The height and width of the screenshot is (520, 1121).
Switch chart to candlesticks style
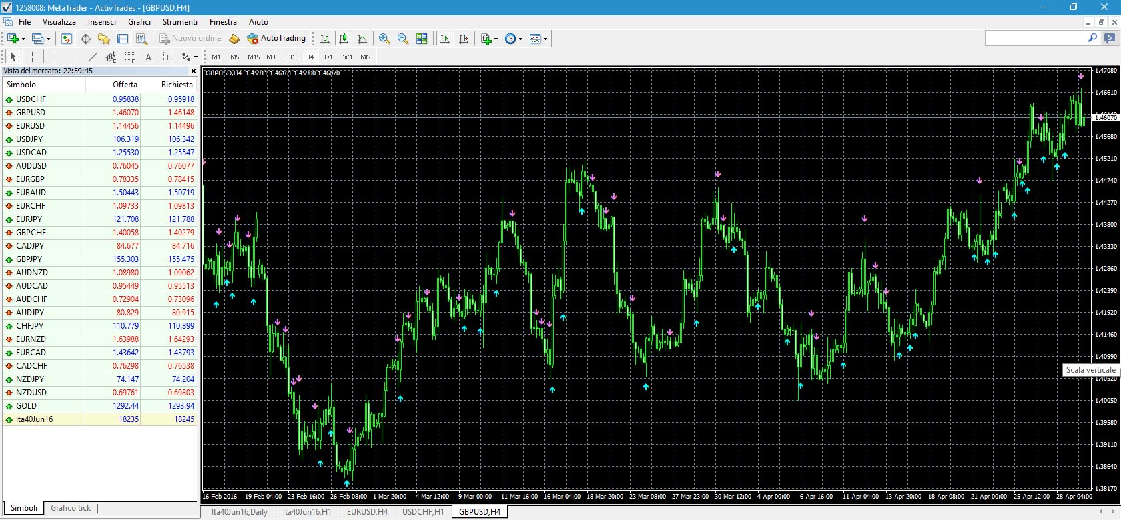pyautogui.click(x=344, y=39)
